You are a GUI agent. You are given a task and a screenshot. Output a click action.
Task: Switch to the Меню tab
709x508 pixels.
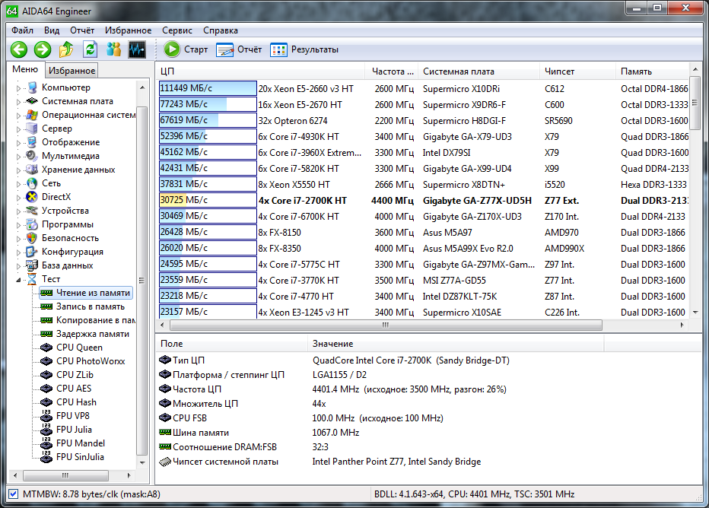tap(25, 69)
